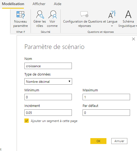Open the Schéma linguistique icon
This screenshot has height=151, width=137.
click(x=128, y=14)
